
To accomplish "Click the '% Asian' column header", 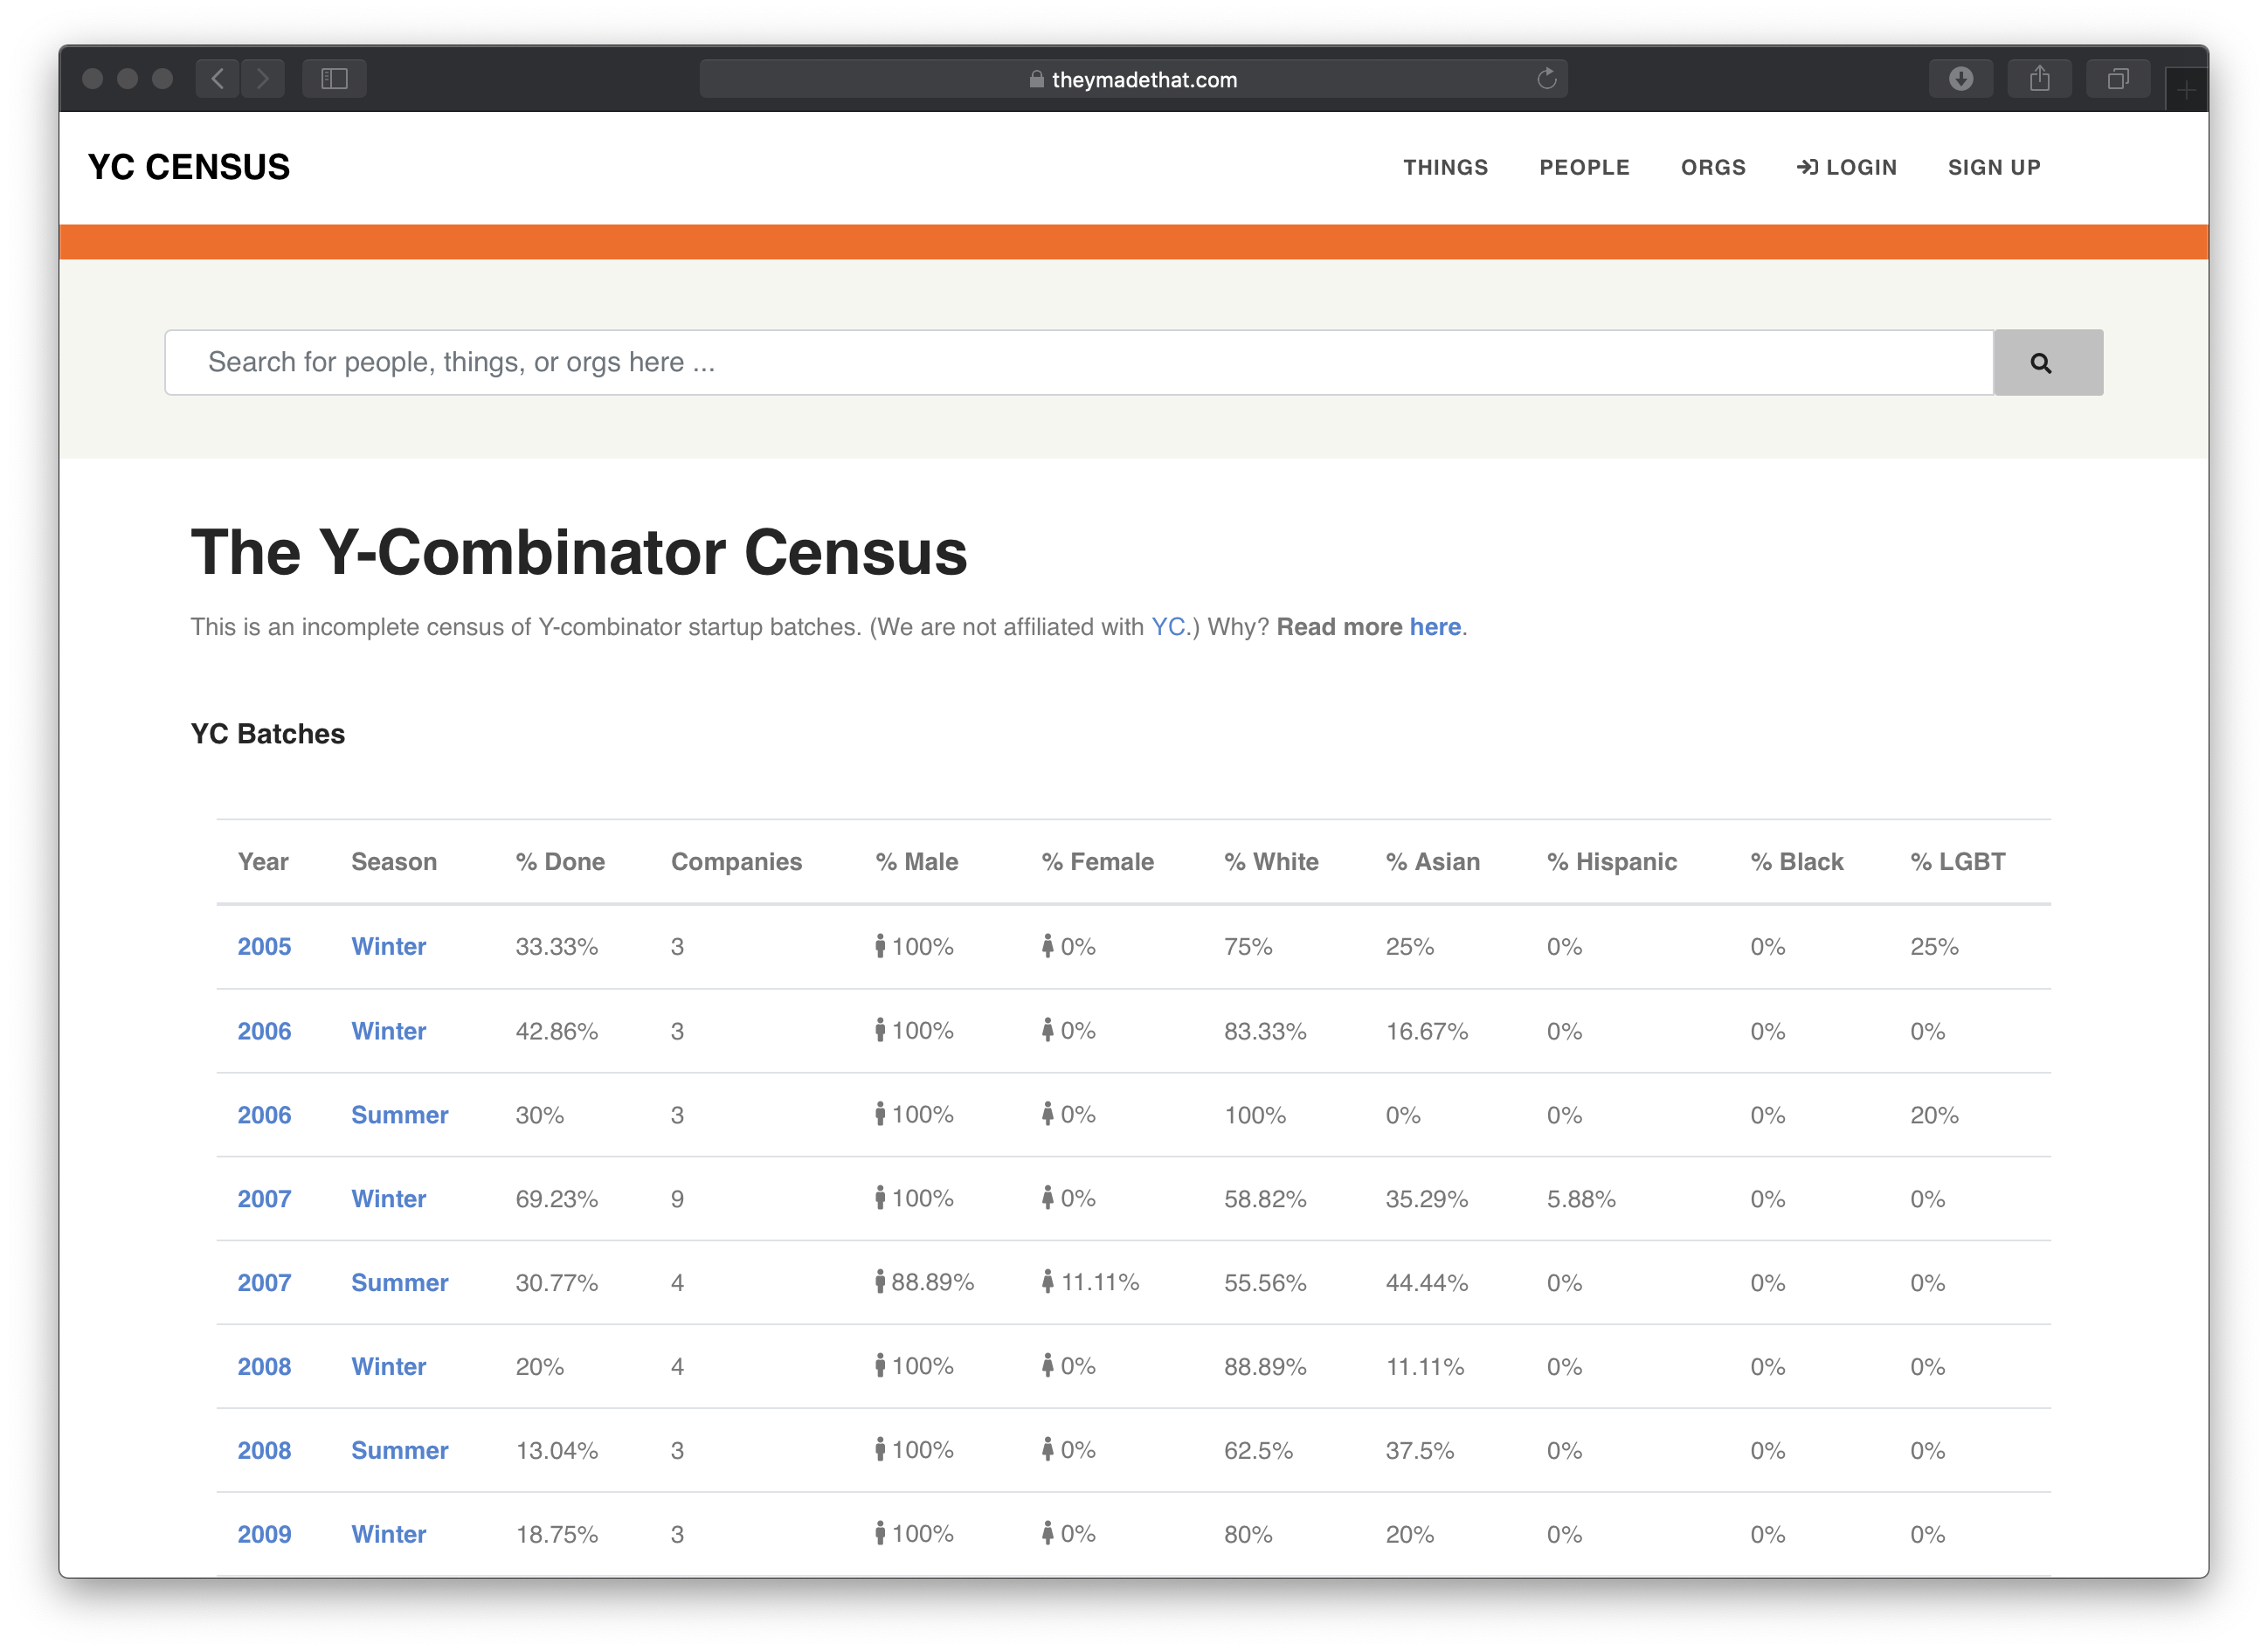I will pyautogui.click(x=1432, y=862).
